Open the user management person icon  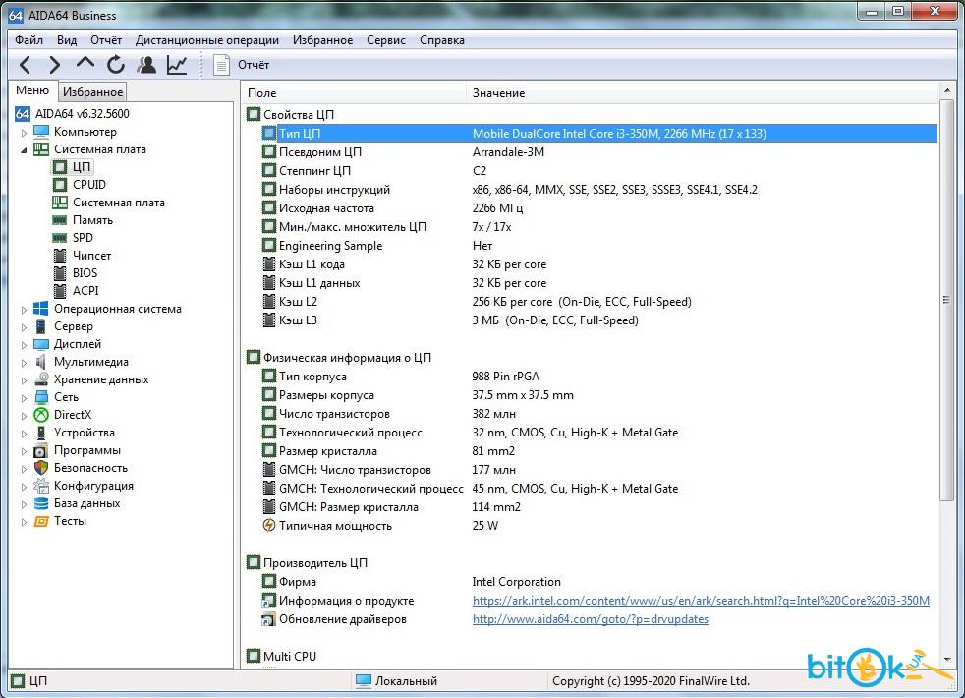[x=146, y=65]
